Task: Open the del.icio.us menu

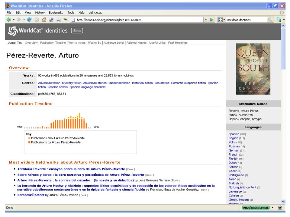Action: 95,13
